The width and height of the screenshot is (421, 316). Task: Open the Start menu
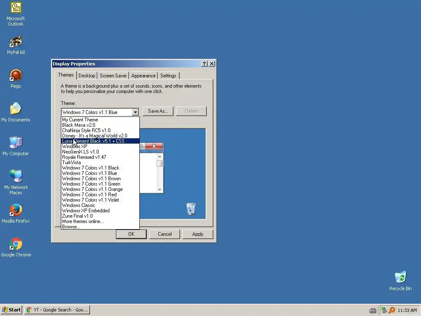11,310
